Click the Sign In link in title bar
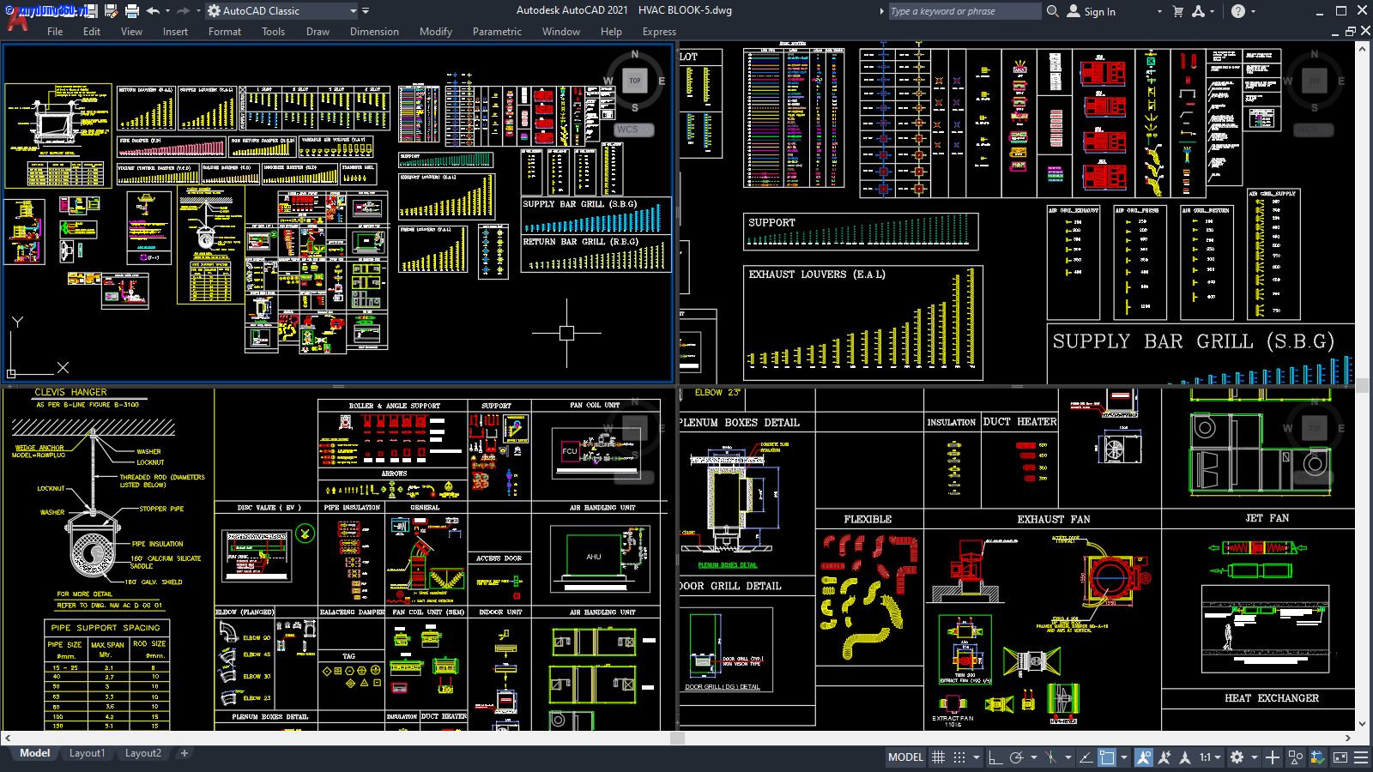Viewport: 1373px width, 772px height. (x=1099, y=11)
